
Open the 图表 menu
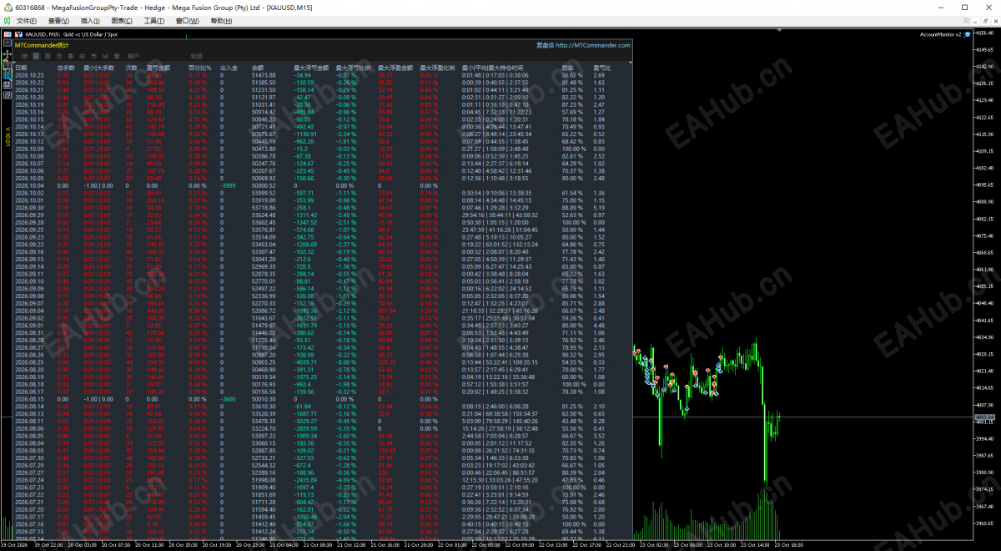coord(122,21)
